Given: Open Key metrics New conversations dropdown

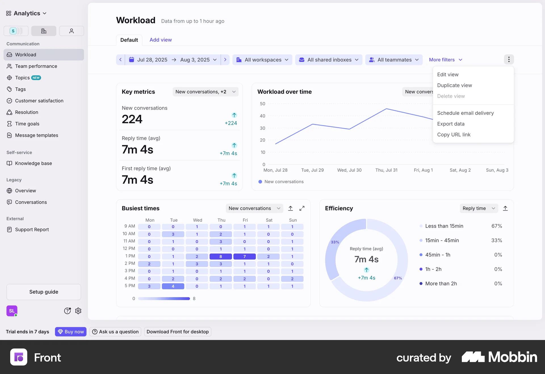Looking at the screenshot, I should coord(205,92).
